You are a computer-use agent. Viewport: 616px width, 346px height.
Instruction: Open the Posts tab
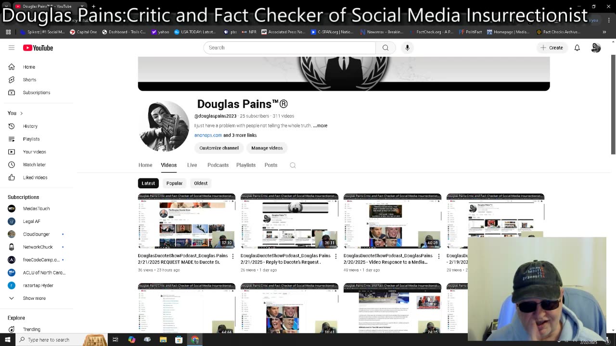pos(271,165)
